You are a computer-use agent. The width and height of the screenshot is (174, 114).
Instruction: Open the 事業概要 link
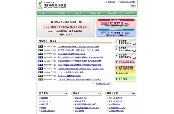click(x=44, y=98)
